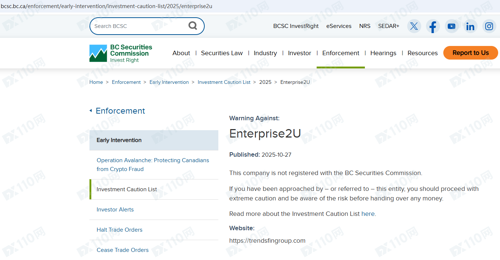This screenshot has width=500, height=260.
Task: Open the Enforcement main menu
Action: pos(341,53)
